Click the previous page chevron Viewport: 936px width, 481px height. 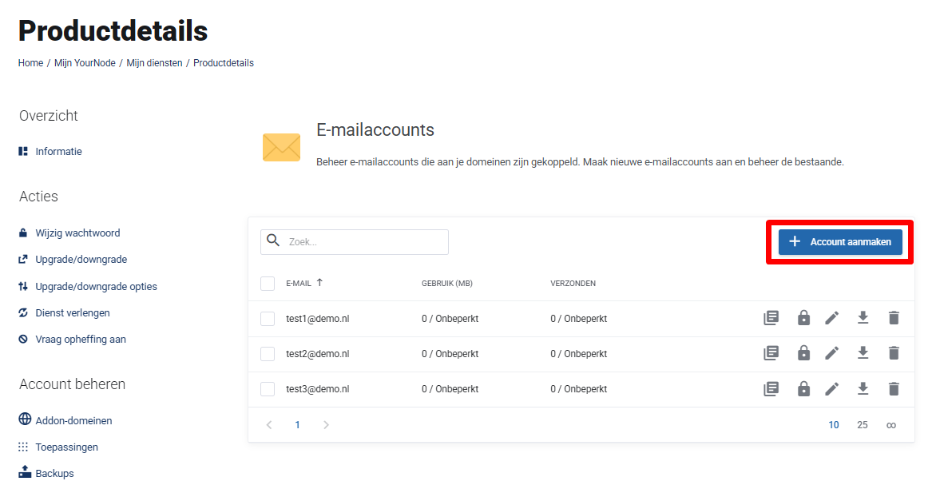pyautogui.click(x=269, y=424)
